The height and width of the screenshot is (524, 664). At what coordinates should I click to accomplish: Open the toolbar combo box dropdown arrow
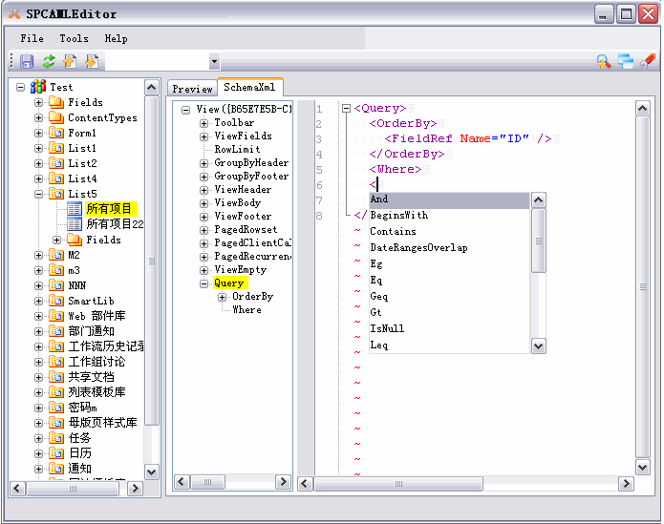pos(214,62)
